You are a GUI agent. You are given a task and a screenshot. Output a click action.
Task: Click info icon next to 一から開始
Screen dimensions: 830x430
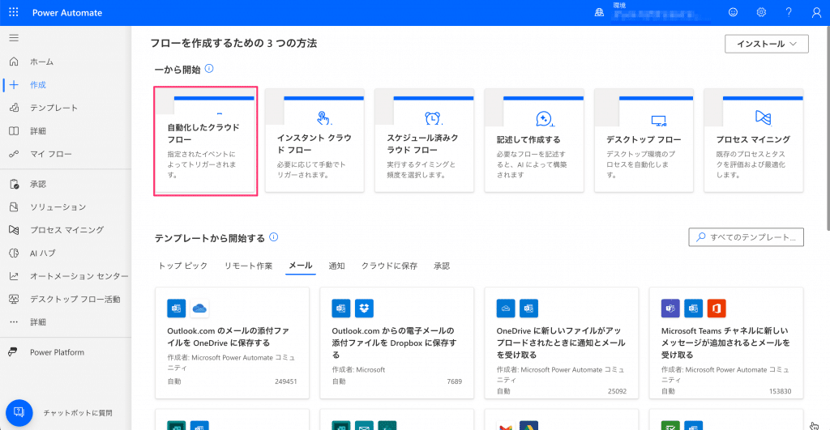click(209, 69)
